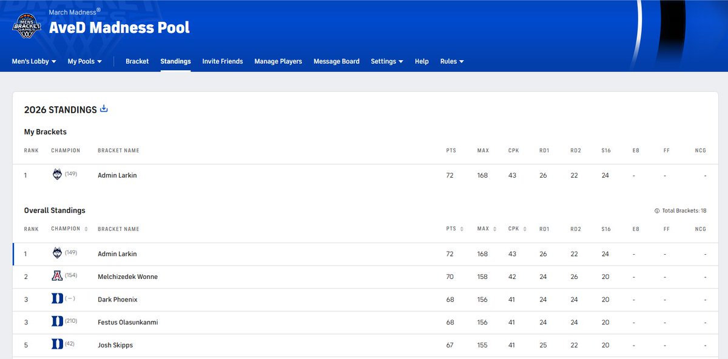Viewport: 728px width, 359px height.
Task: Select the Standings tab
Action: pyautogui.click(x=175, y=61)
